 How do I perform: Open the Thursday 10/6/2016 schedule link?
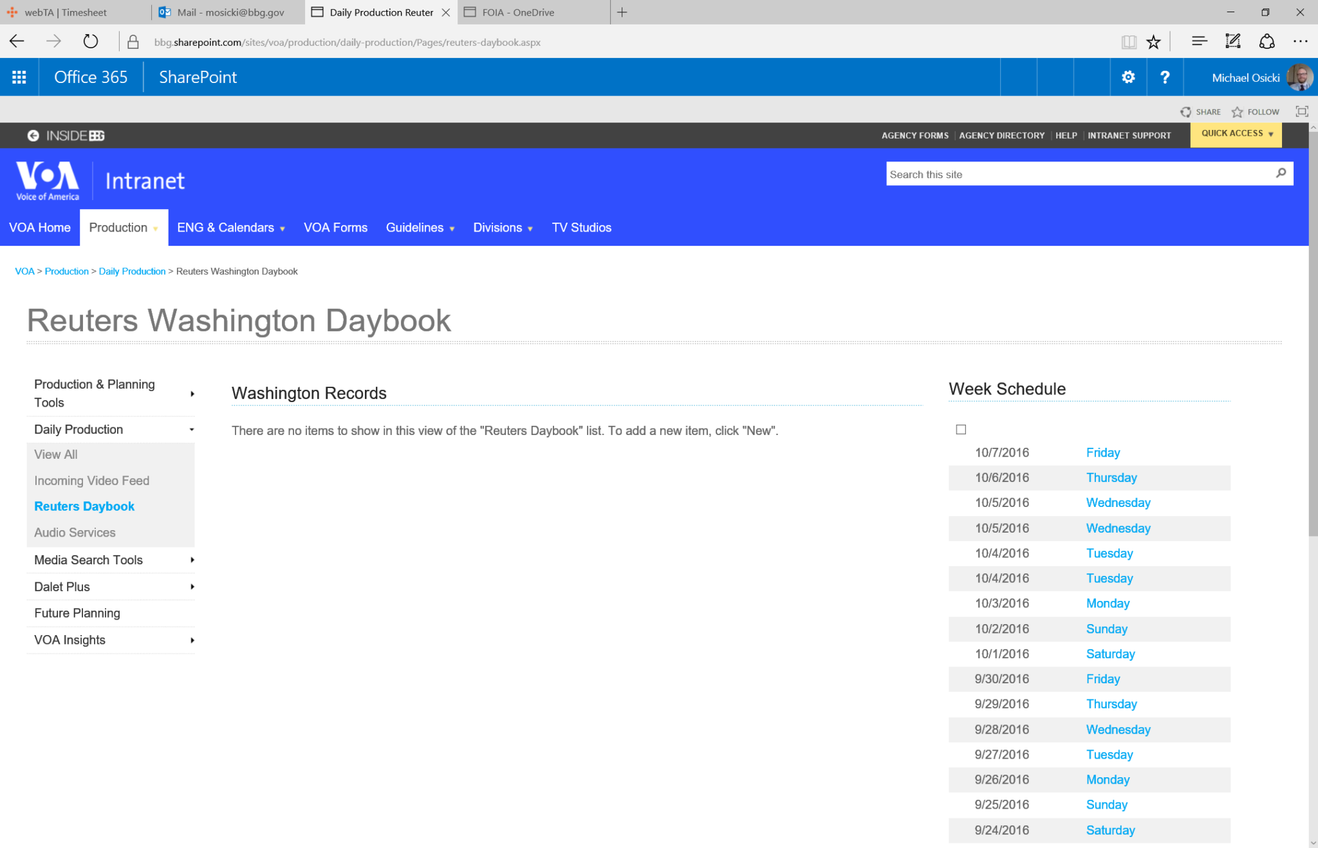1111,477
